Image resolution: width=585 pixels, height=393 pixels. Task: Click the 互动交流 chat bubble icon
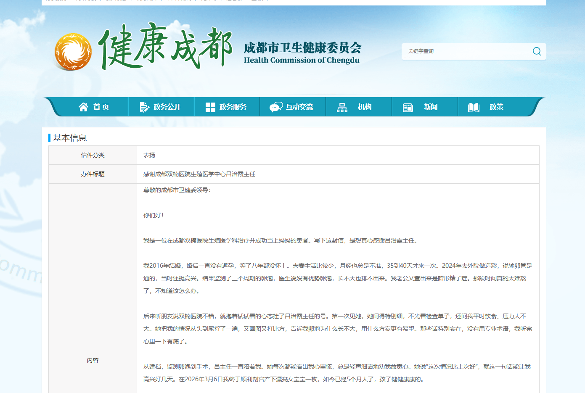[x=276, y=107]
